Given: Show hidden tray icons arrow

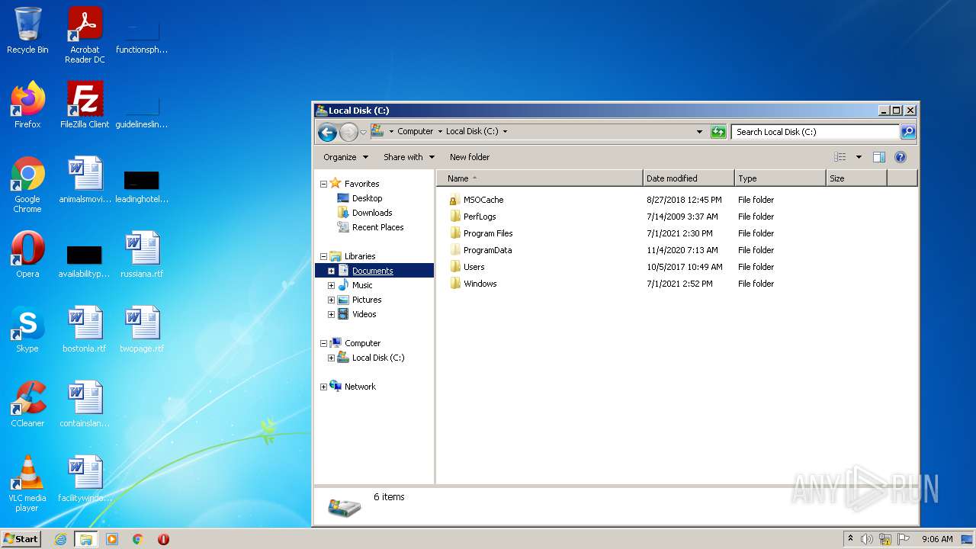Looking at the screenshot, I should pos(850,538).
